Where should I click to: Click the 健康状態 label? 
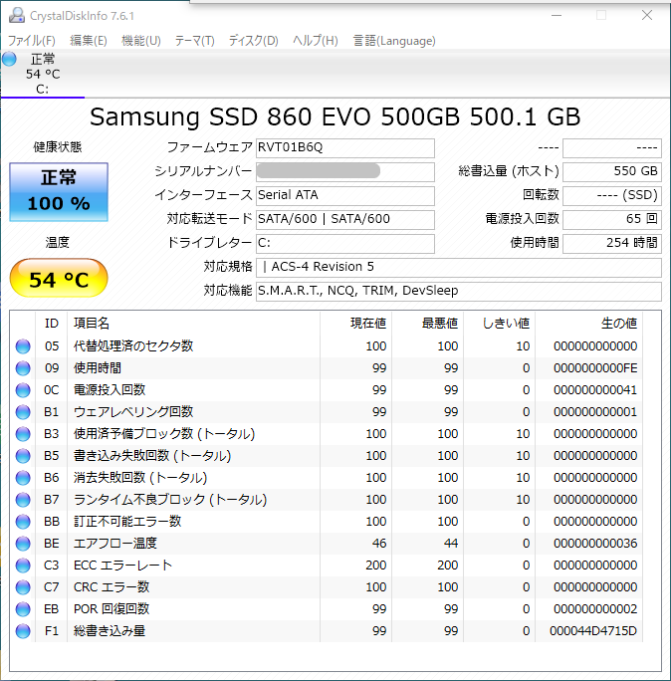click(x=58, y=147)
